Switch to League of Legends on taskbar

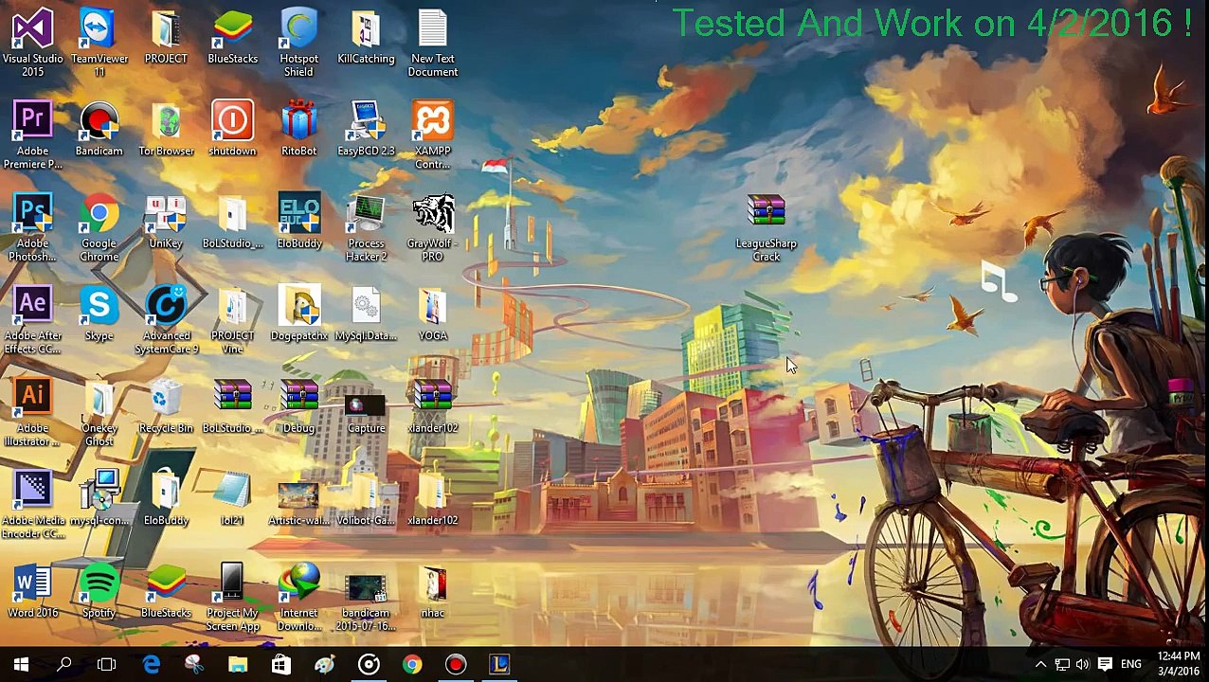[499, 665]
